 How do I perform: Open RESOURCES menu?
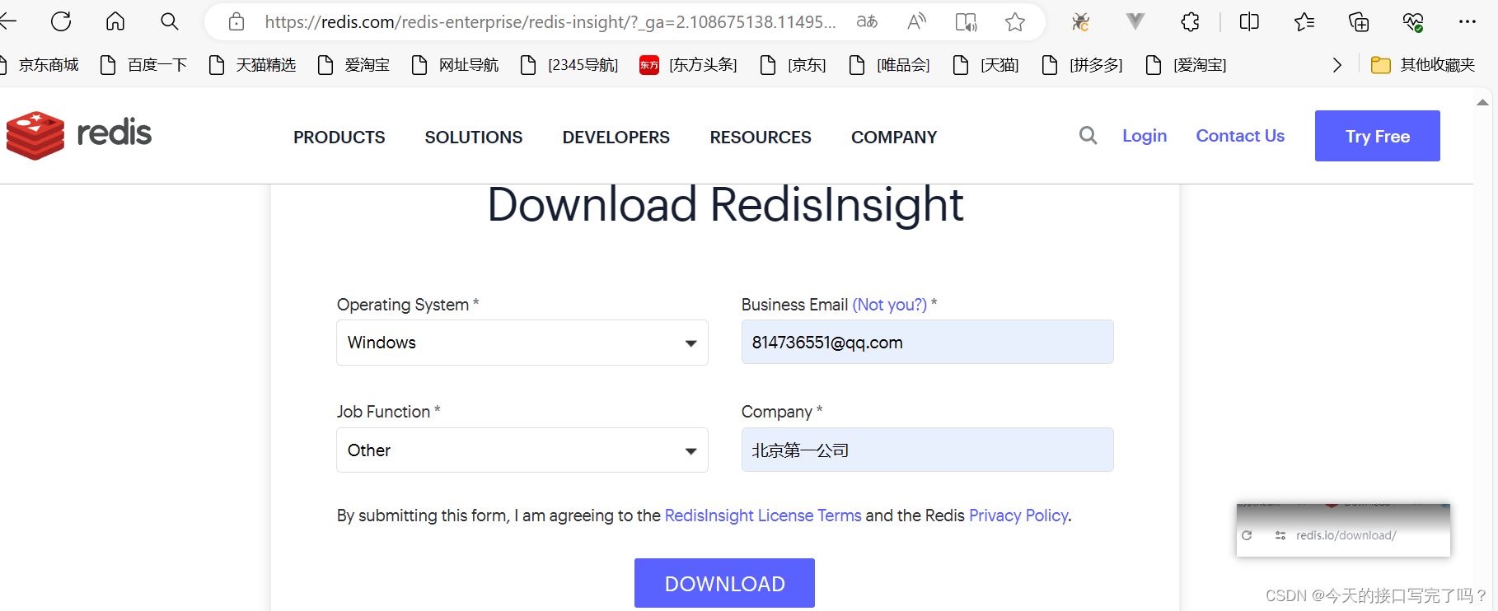[x=761, y=138]
